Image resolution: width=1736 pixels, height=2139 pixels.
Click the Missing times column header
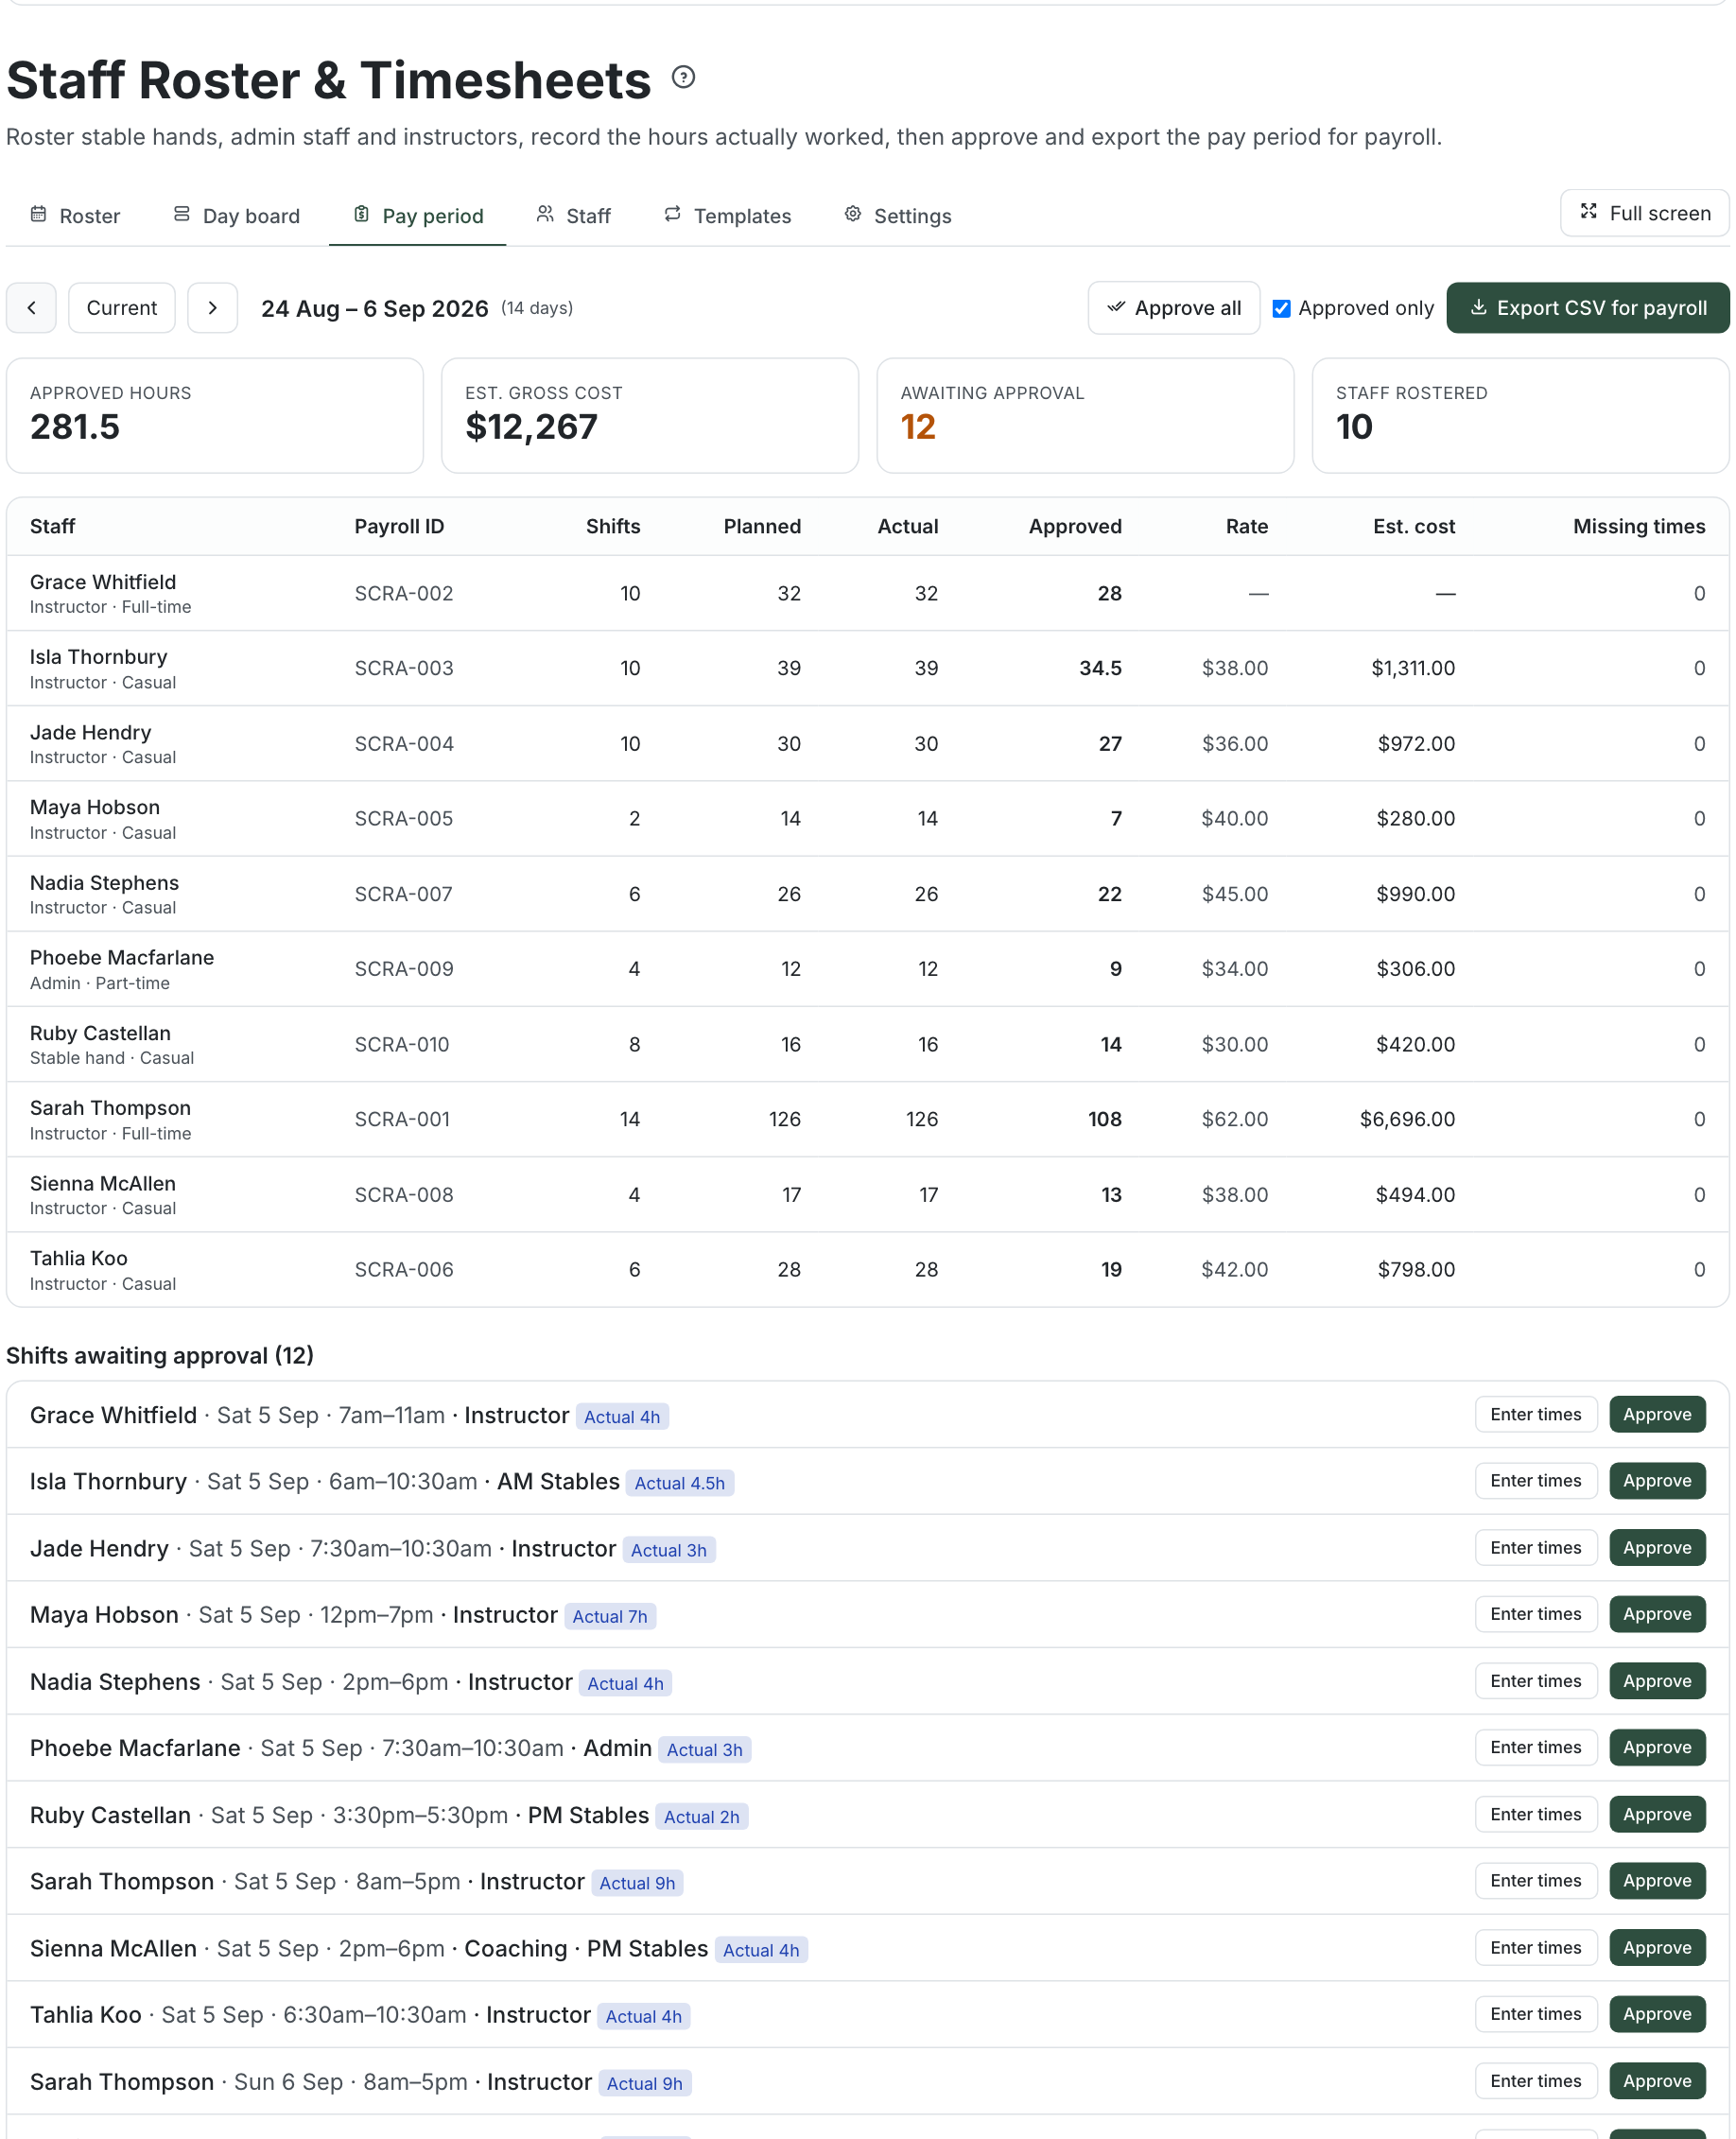pos(1638,526)
